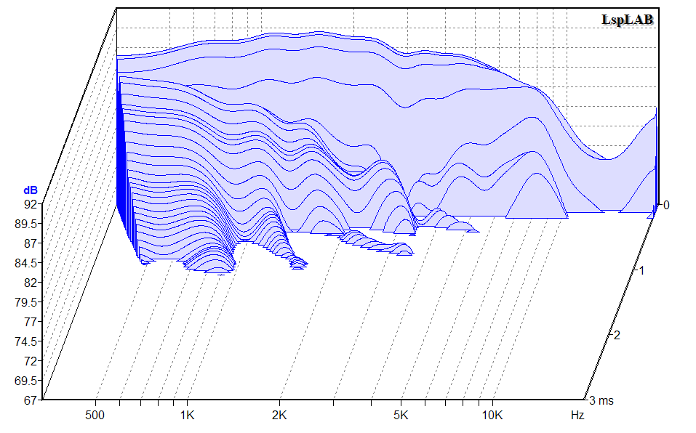Click the 72 dB axis value
696x433 pixels.
[x=31, y=361]
